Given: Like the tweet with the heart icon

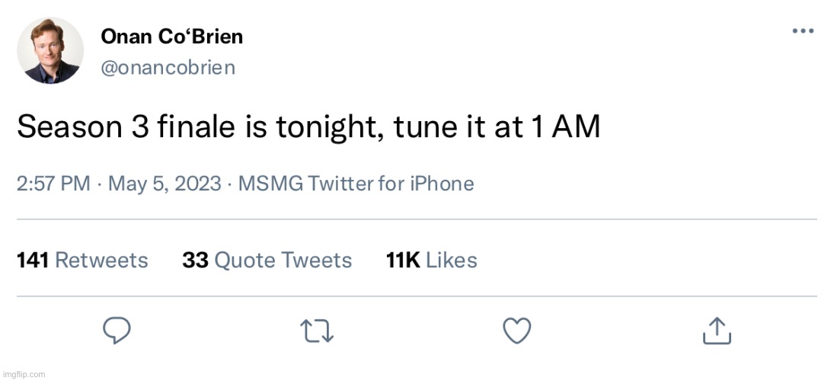Looking at the screenshot, I should [x=517, y=331].
